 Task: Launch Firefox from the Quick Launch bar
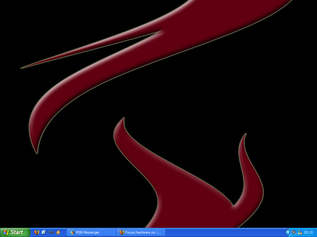(37, 232)
